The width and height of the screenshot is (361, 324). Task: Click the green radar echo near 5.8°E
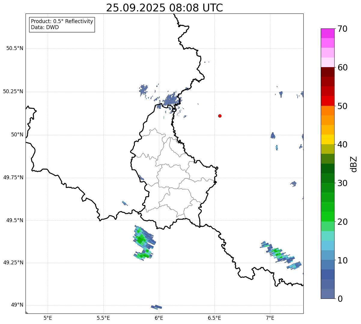(141, 239)
